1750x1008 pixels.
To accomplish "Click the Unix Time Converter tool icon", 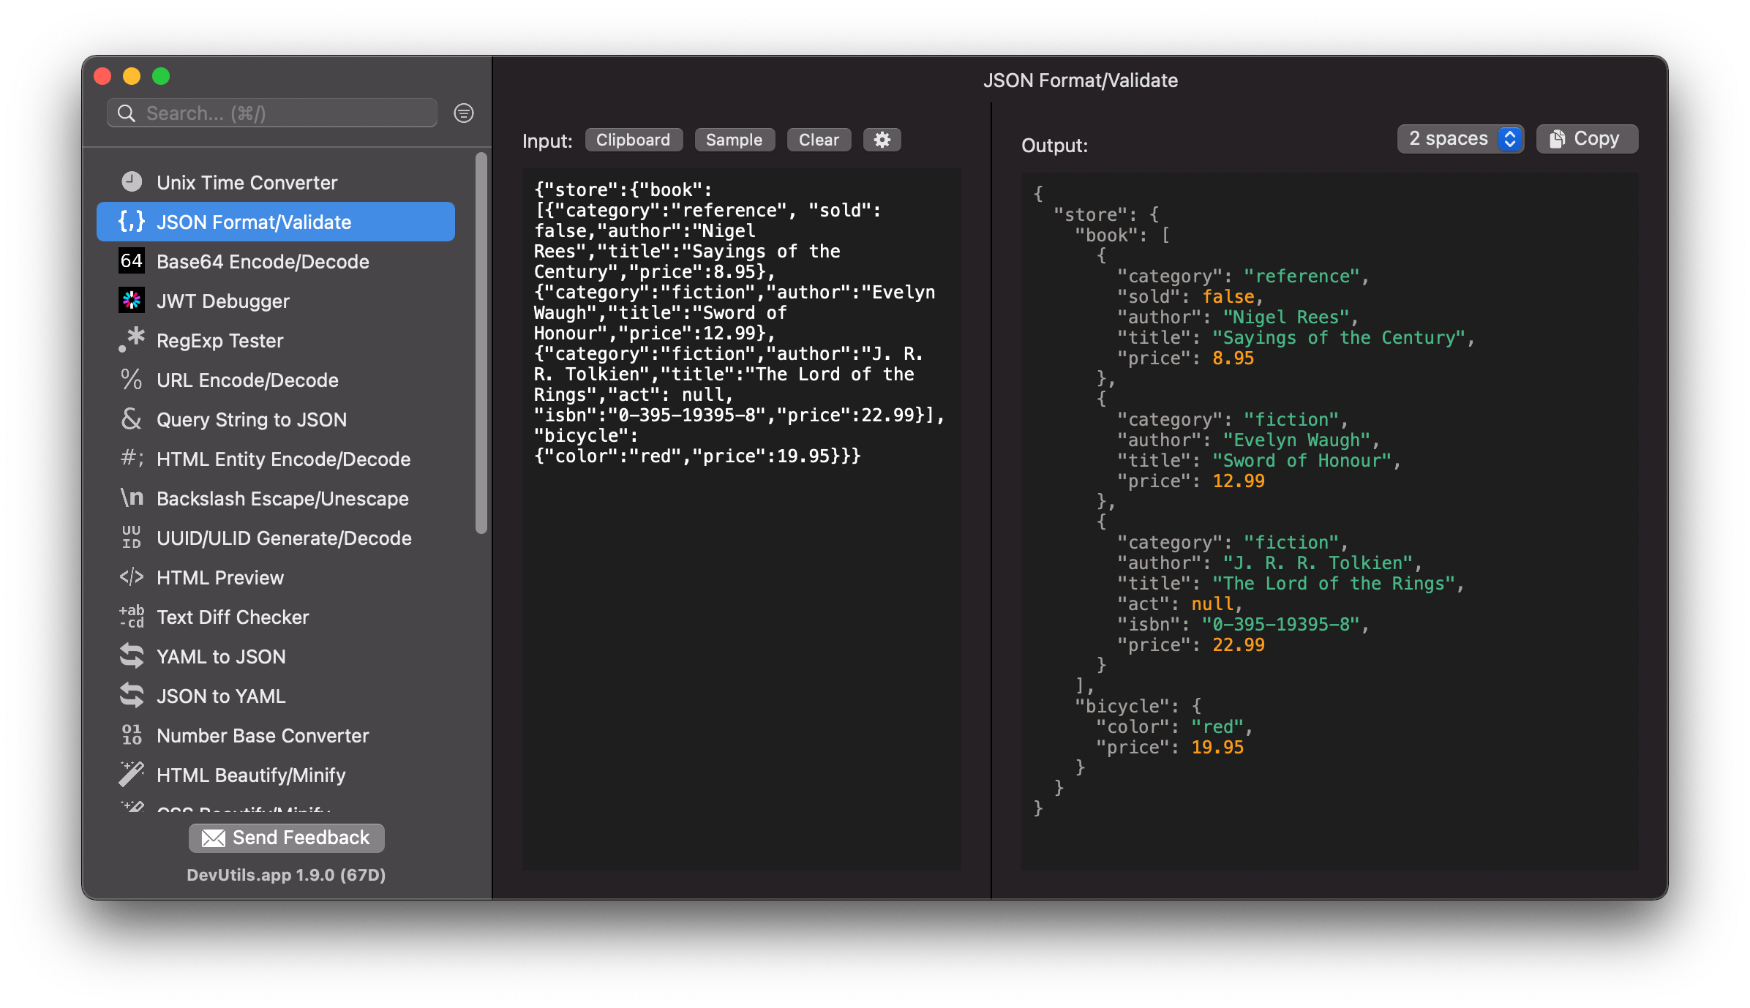I will click(x=132, y=183).
